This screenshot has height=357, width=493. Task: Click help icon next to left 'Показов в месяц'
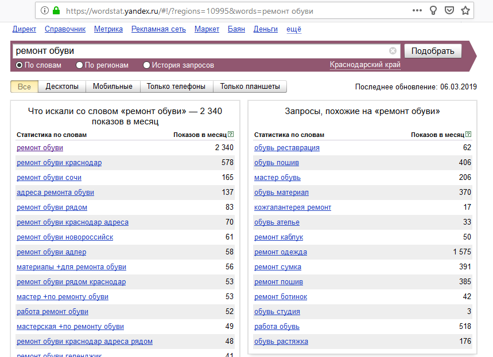pos(231,135)
